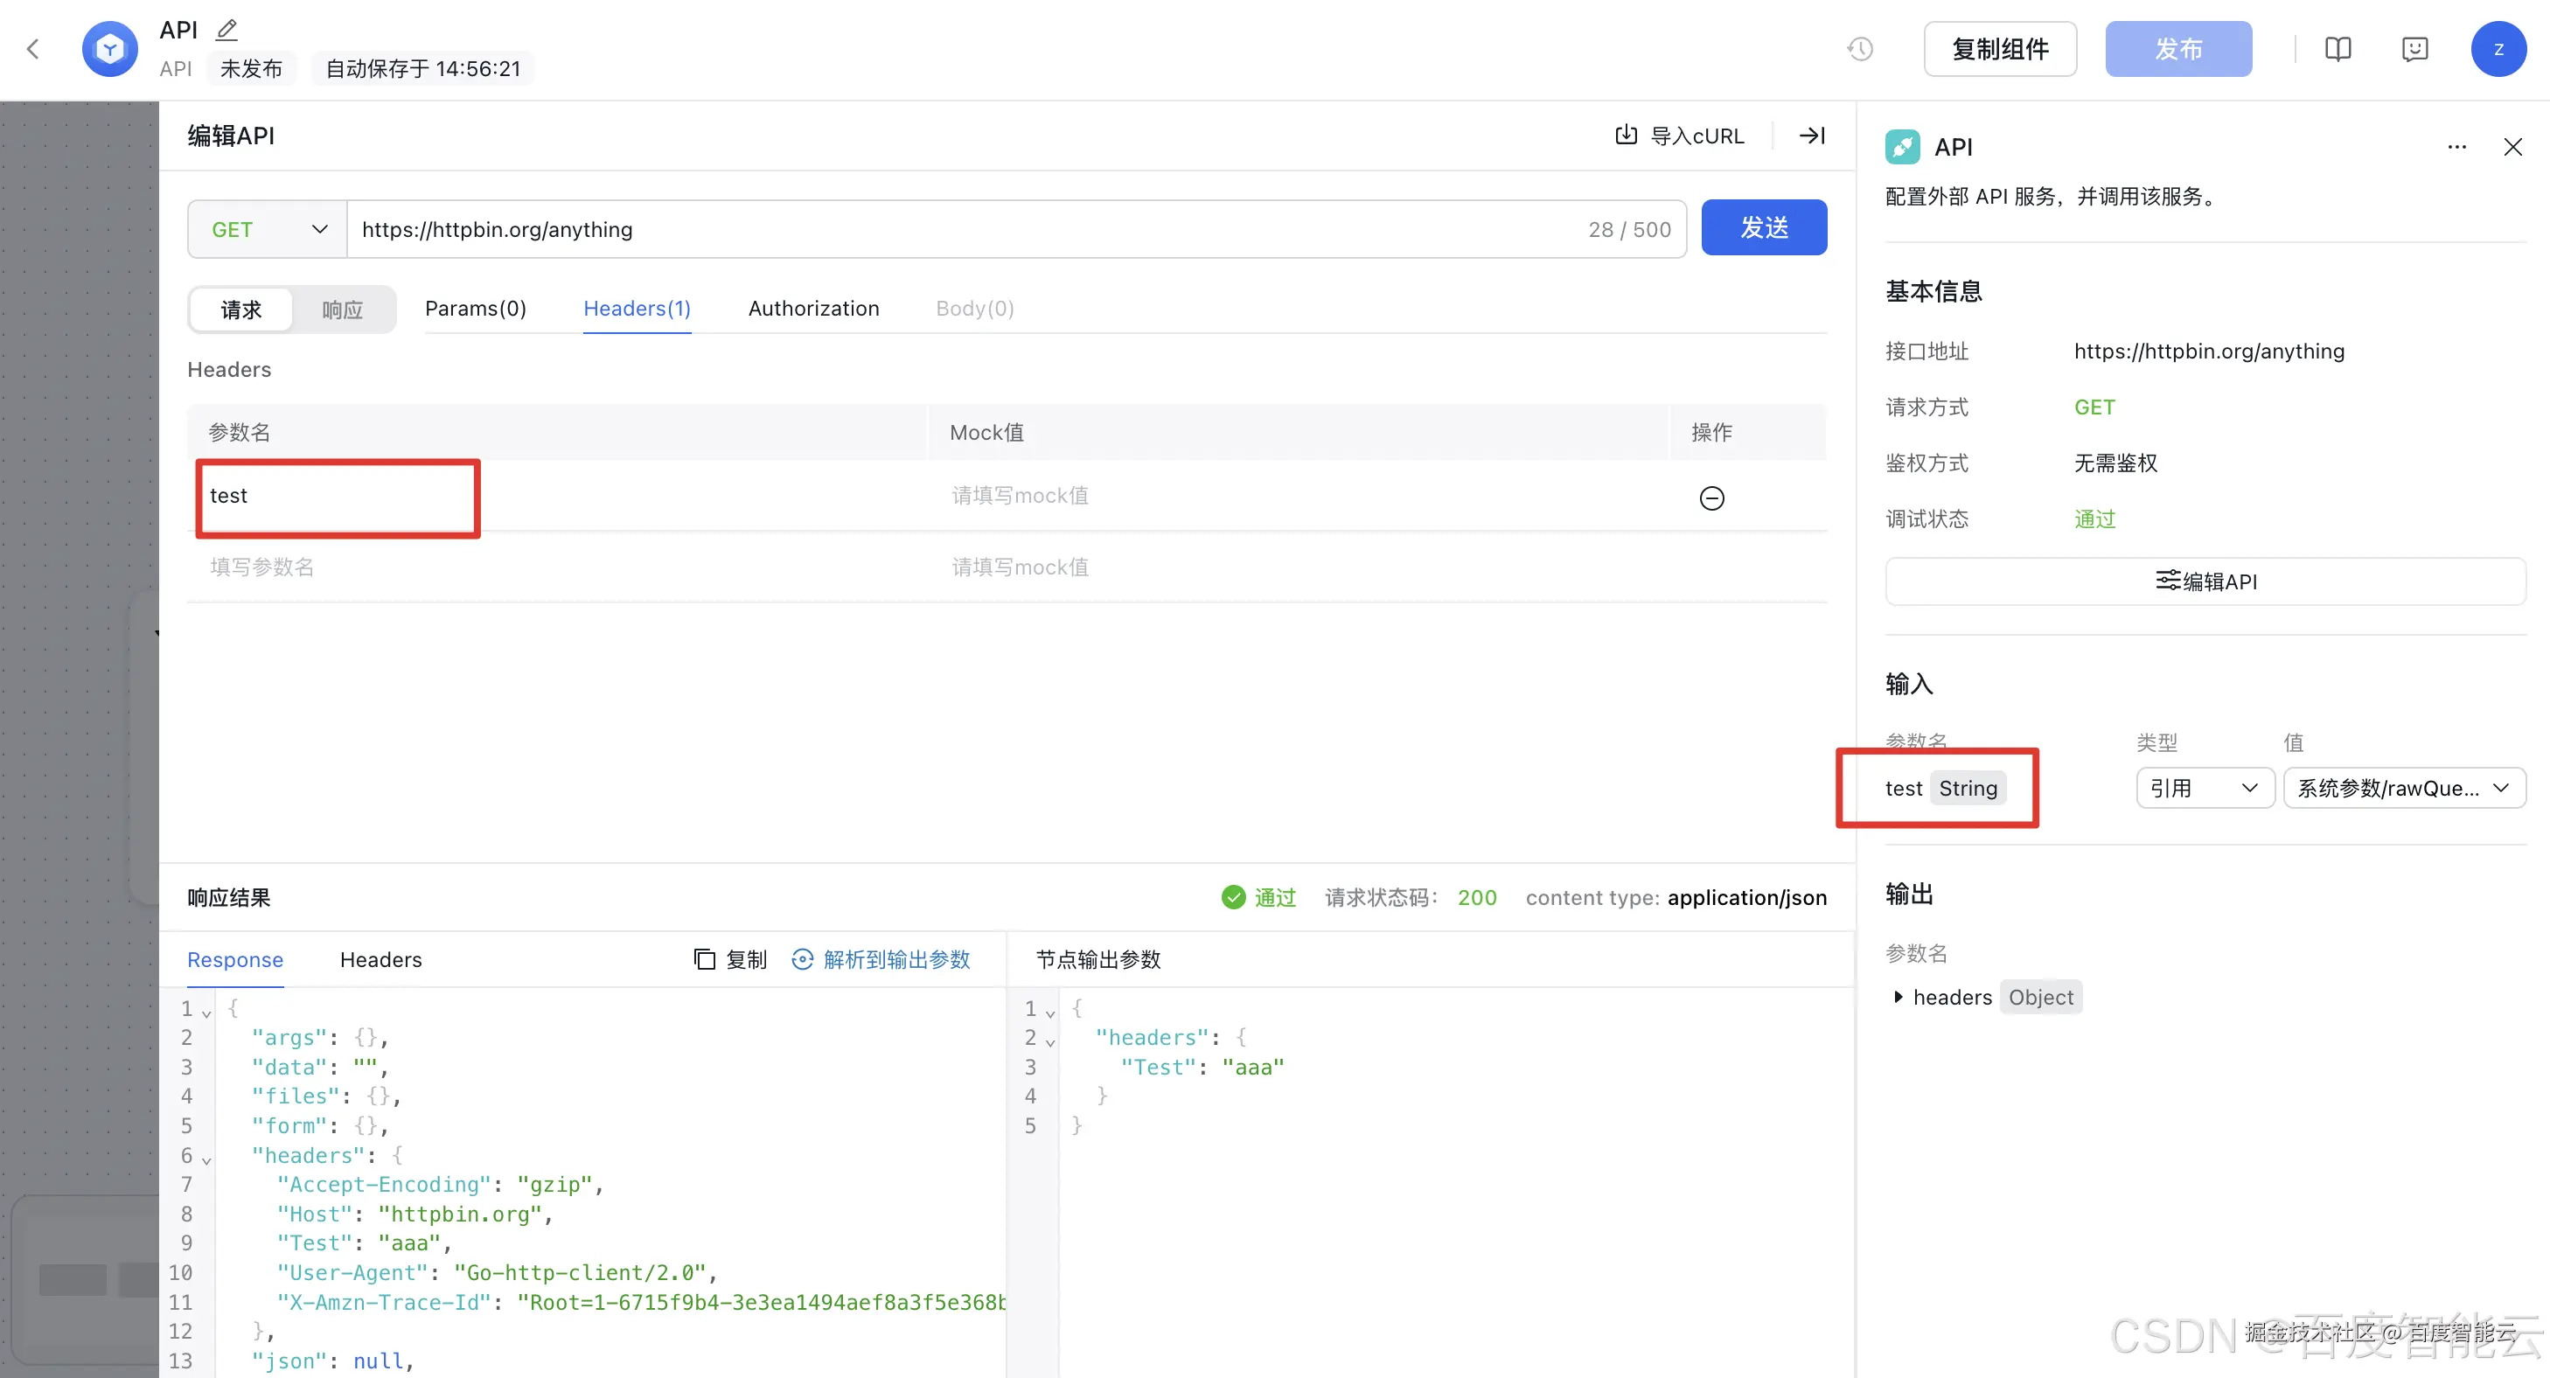Switch to response Headers tab
This screenshot has width=2550, height=1378.
click(x=380, y=959)
